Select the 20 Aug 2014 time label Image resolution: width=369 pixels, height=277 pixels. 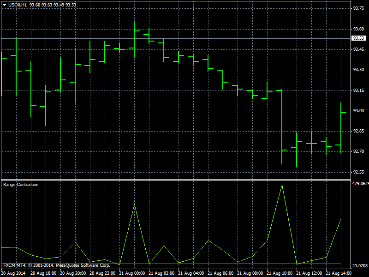click(x=13, y=273)
